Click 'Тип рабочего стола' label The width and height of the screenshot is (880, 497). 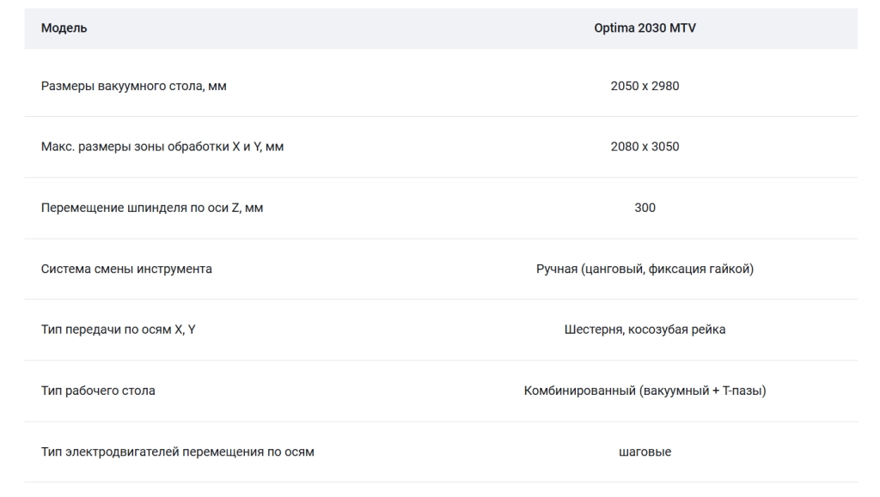98,391
